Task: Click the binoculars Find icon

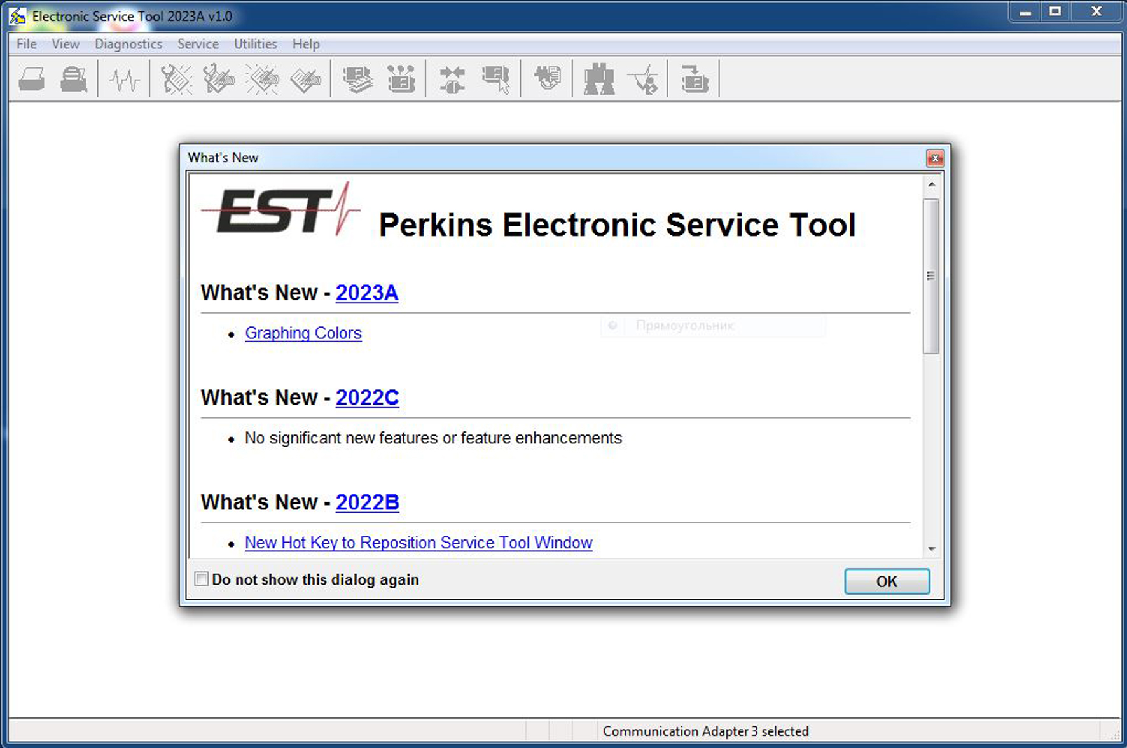Action: [x=599, y=80]
